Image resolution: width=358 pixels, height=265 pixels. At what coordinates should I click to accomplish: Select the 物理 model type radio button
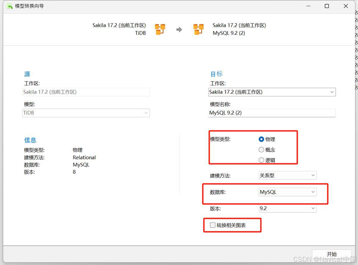point(261,139)
